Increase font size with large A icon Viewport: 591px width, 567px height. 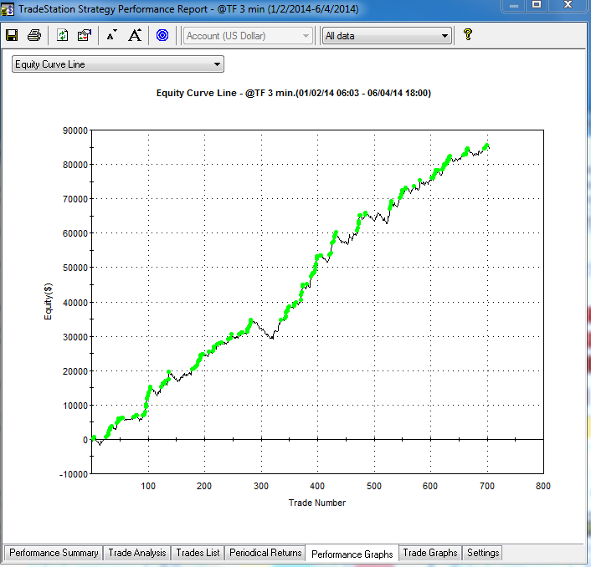tap(135, 35)
